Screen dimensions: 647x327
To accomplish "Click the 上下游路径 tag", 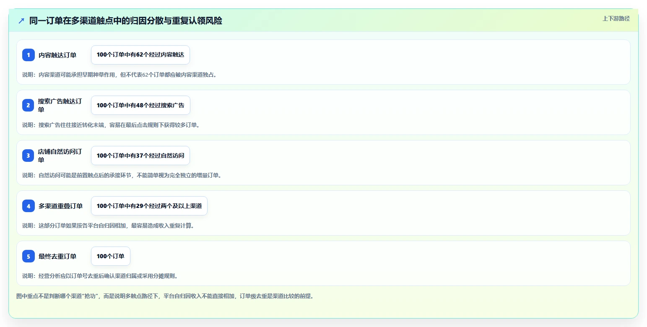I will 616,18.
